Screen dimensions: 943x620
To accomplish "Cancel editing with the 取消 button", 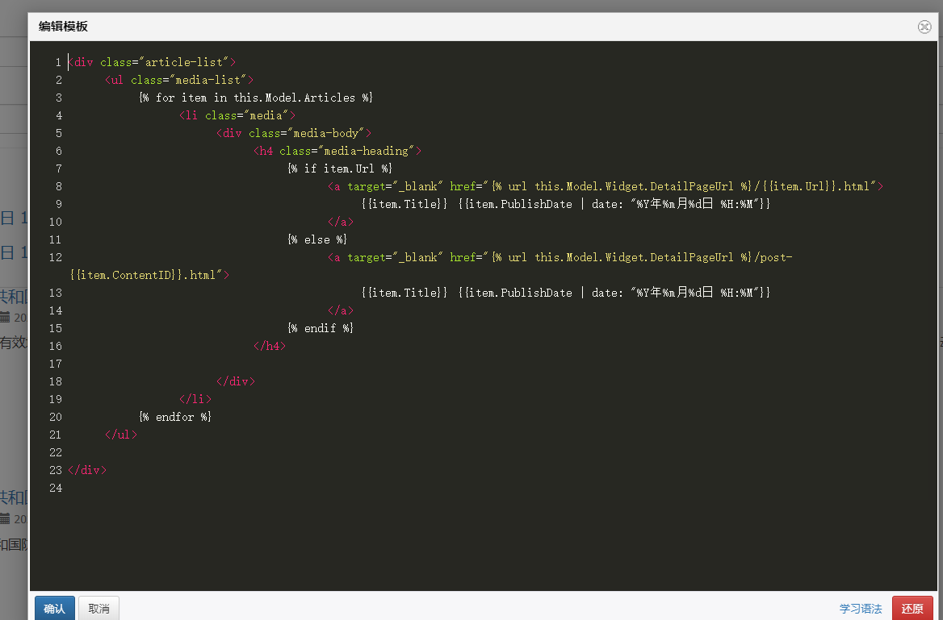I will [x=98, y=608].
